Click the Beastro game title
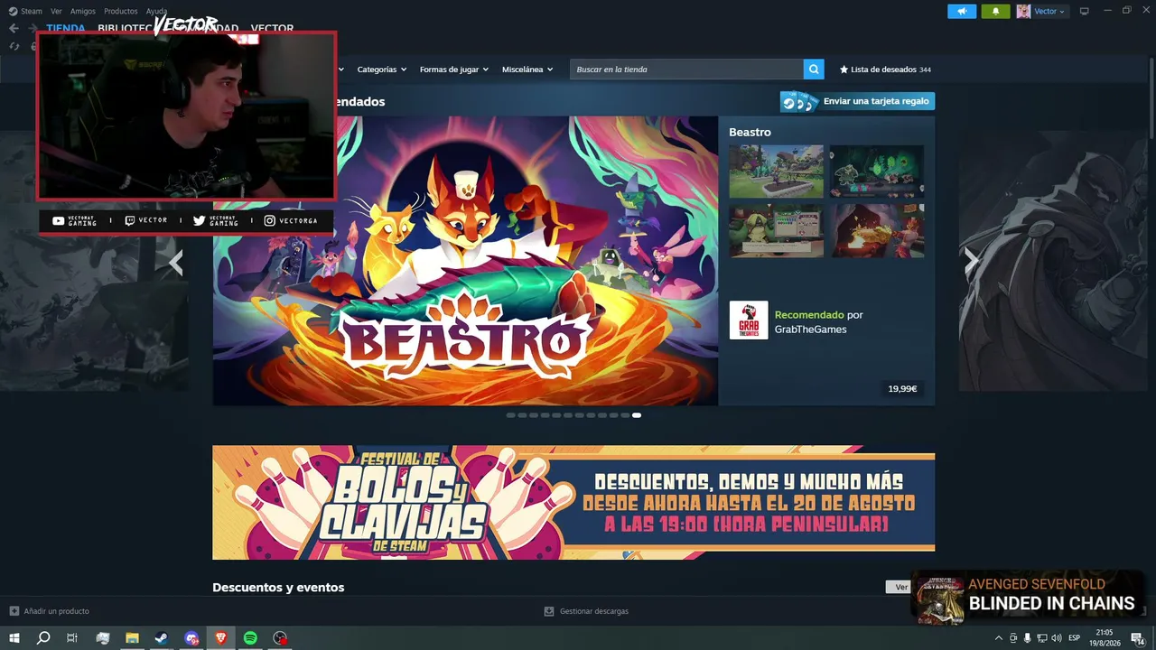The height and width of the screenshot is (650, 1156). [x=750, y=132]
